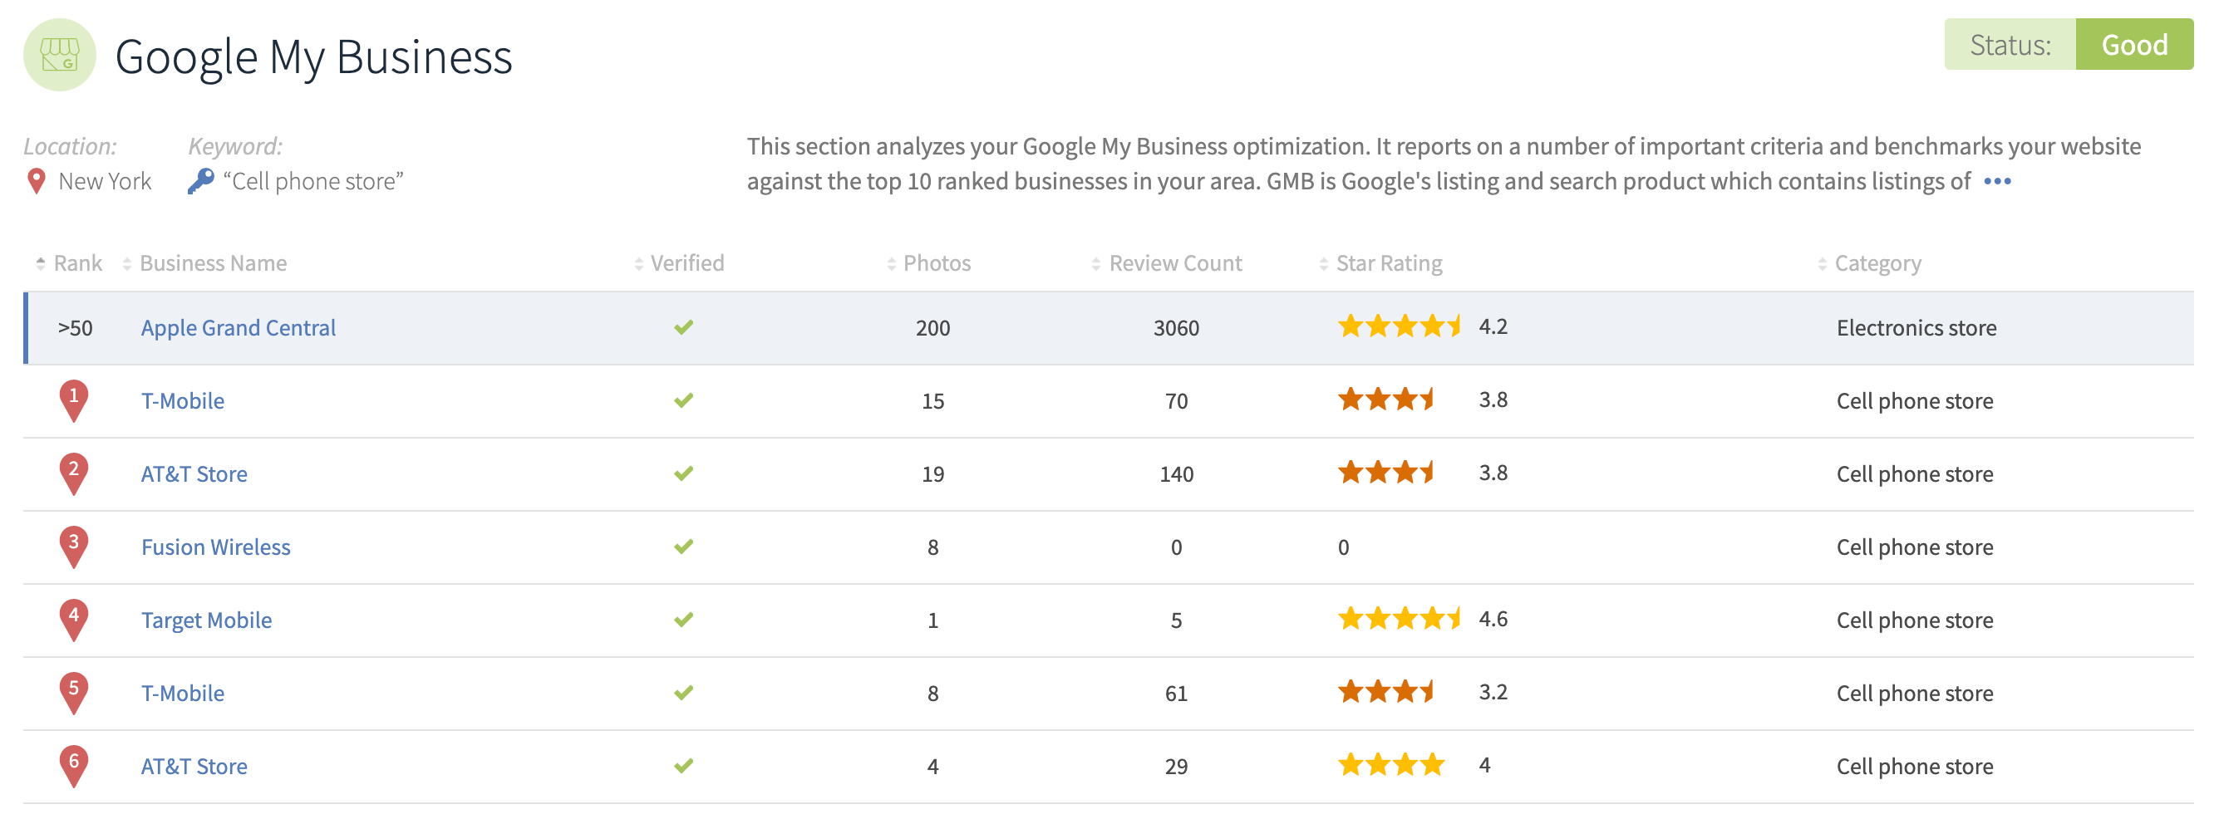2219x814 pixels.
Task: Click the verified checkmark for Fusion Wireless
Action: point(684,547)
